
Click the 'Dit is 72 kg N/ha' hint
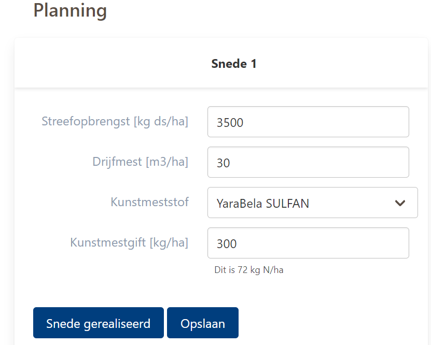(x=249, y=270)
